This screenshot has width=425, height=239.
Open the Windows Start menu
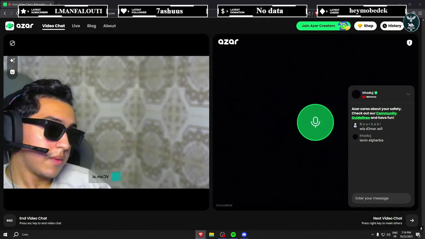(5, 234)
